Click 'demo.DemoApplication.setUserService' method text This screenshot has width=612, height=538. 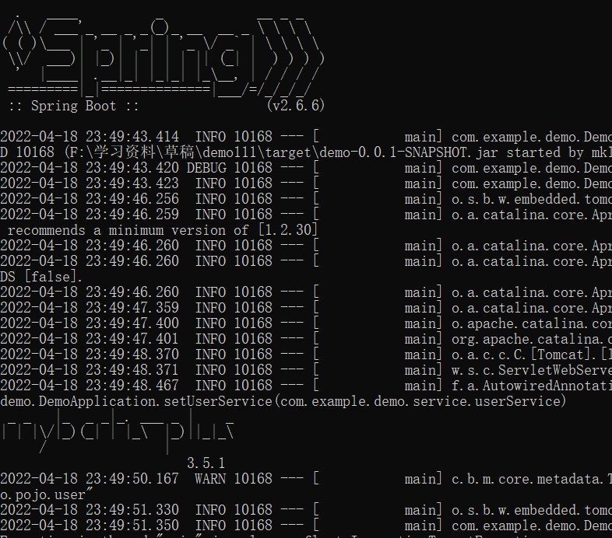click(x=136, y=401)
